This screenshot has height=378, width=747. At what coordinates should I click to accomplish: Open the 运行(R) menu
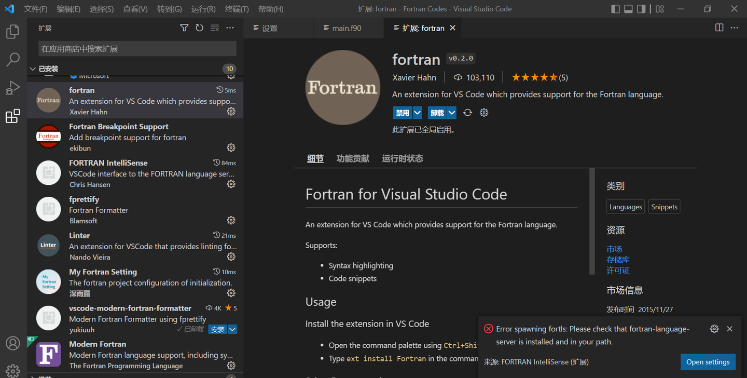203,9
